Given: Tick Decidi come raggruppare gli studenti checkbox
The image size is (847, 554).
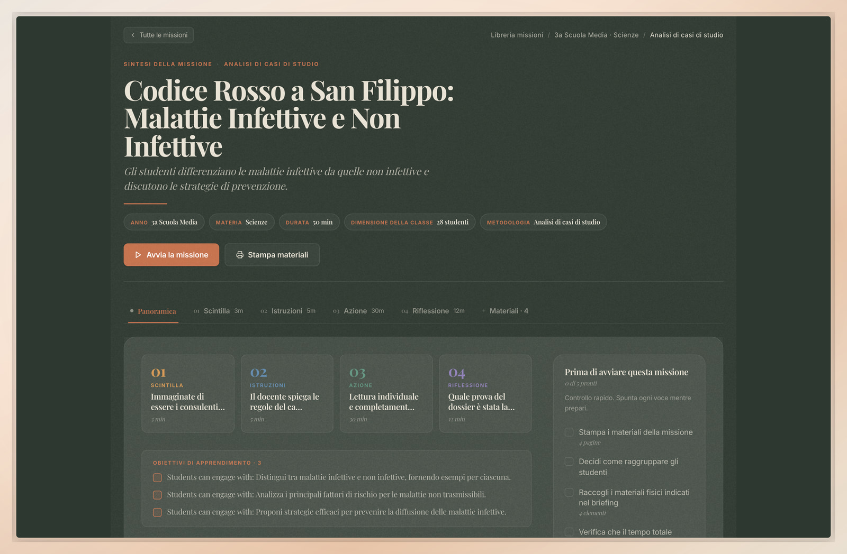Looking at the screenshot, I should coord(569,461).
